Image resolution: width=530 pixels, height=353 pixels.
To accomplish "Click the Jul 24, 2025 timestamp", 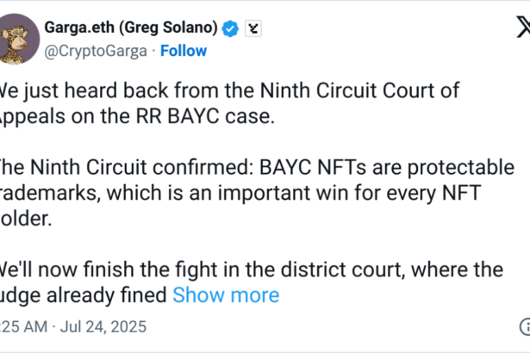I will tap(103, 326).
